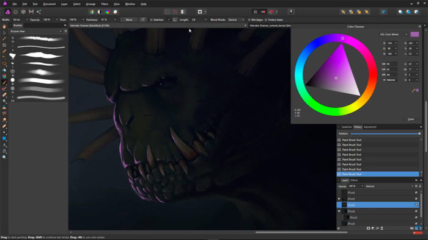Open the Arrange menu
The width and height of the screenshot is (428, 240).
[x=90, y=4]
